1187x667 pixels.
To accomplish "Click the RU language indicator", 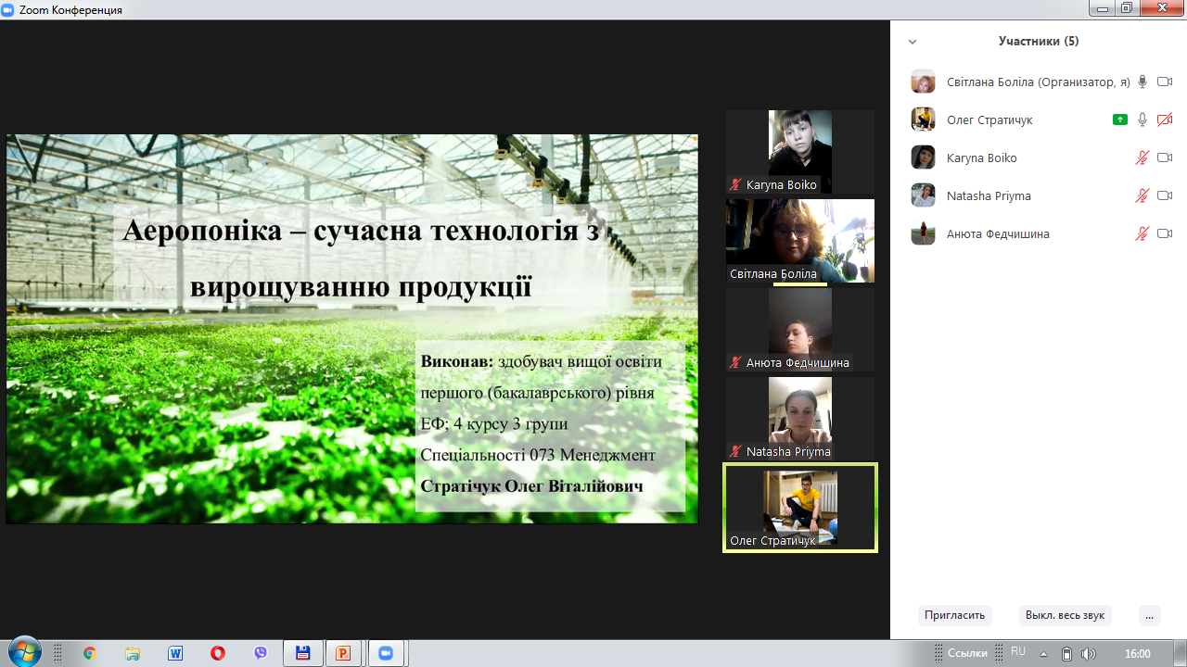I will click(1018, 652).
